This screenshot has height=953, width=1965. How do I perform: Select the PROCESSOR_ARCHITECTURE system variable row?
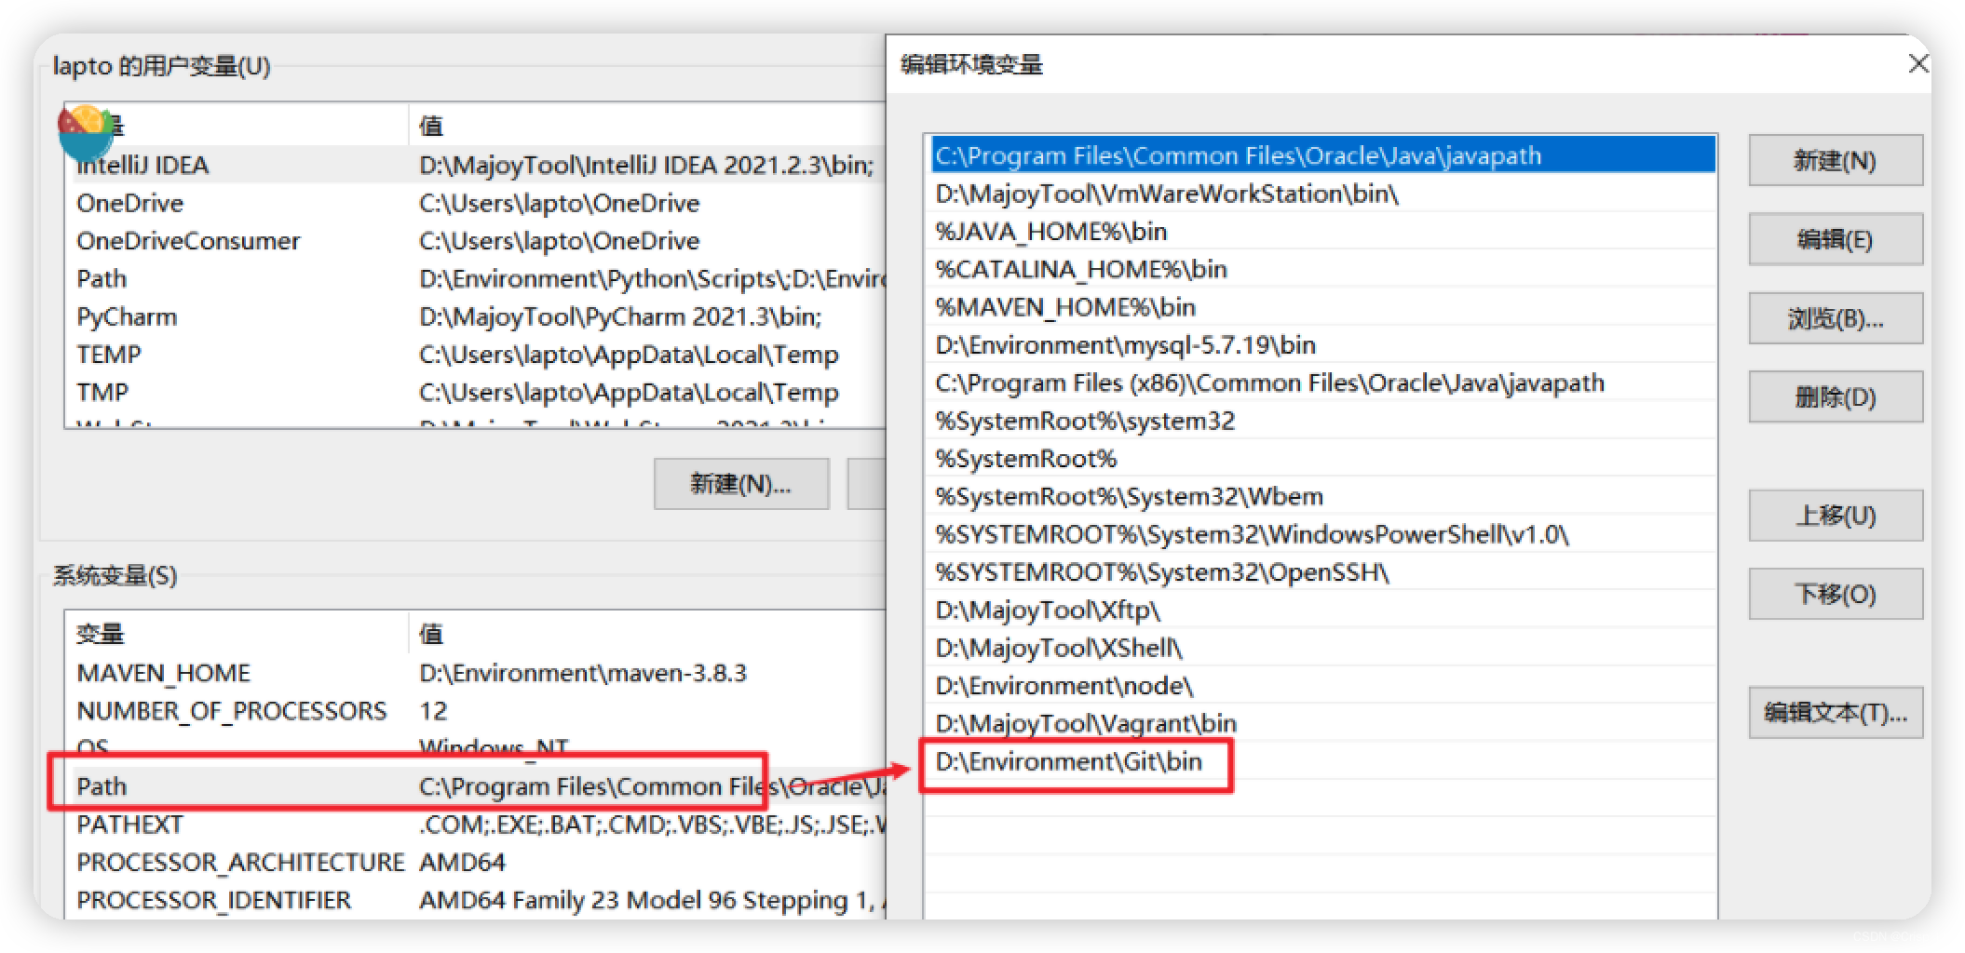click(475, 863)
